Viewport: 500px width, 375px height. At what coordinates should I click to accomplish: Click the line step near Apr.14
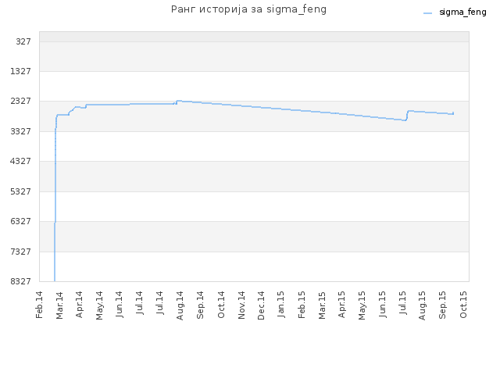86,106
